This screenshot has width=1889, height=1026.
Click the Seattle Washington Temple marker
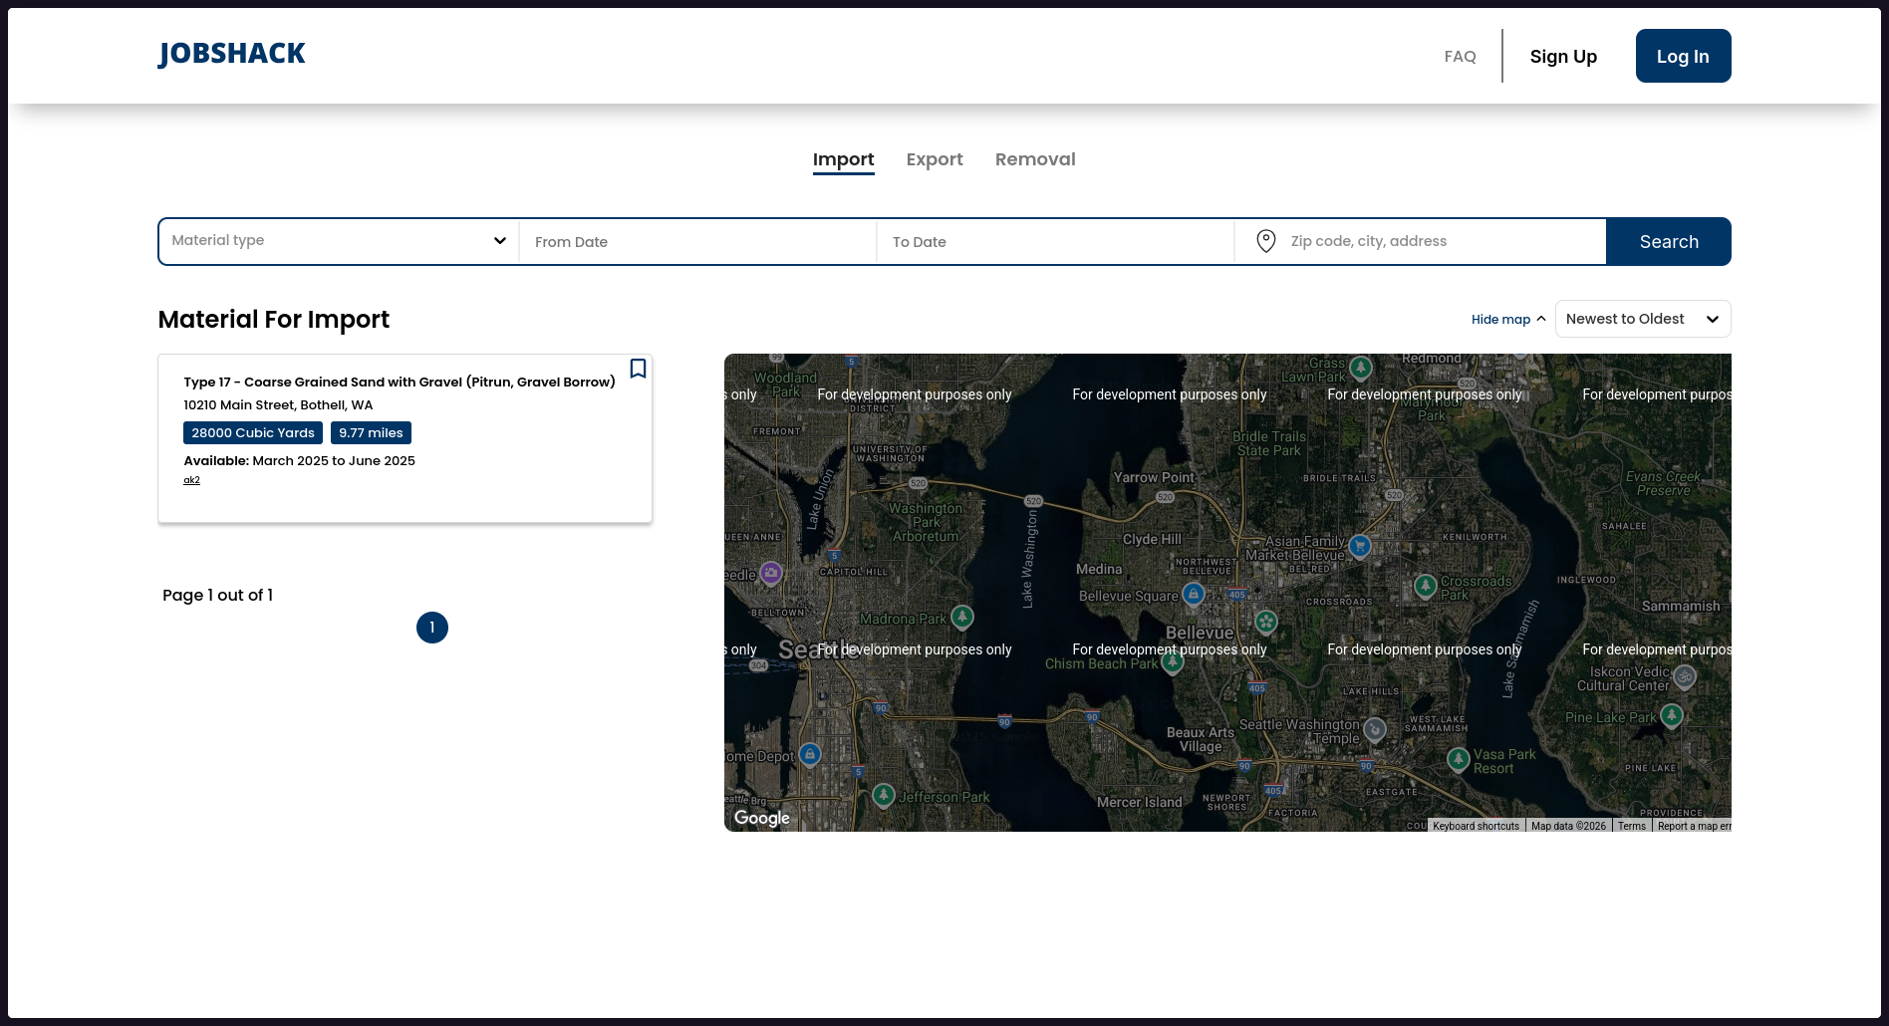[1375, 730]
